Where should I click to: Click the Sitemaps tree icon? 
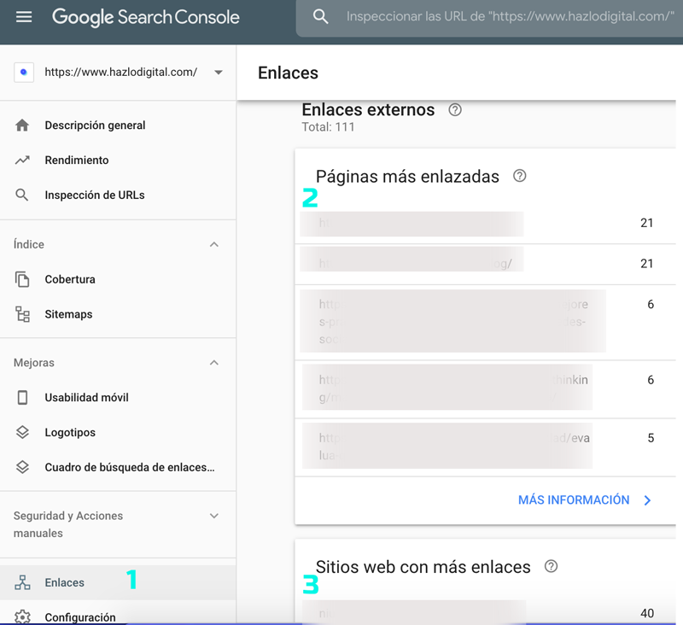(x=23, y=314)
